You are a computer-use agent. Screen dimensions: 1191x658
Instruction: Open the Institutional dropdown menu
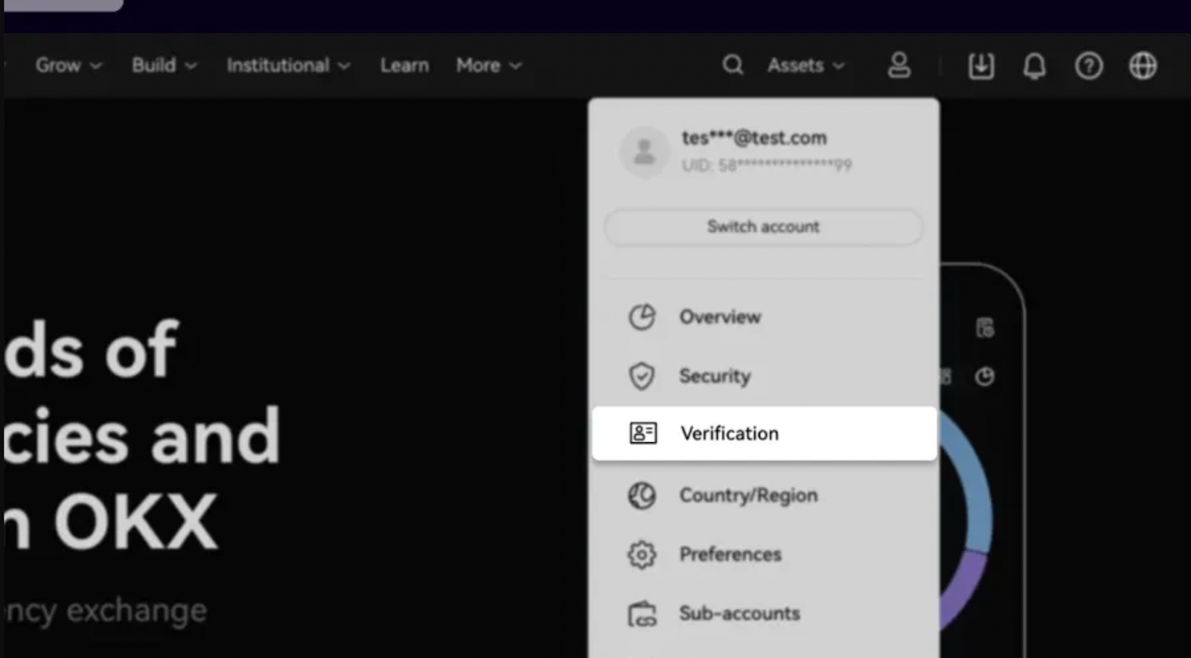288,66
